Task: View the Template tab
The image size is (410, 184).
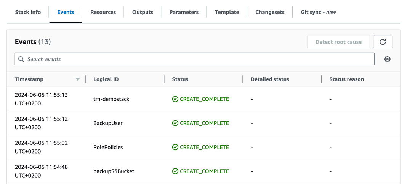Action: click(x=227, y=12)
